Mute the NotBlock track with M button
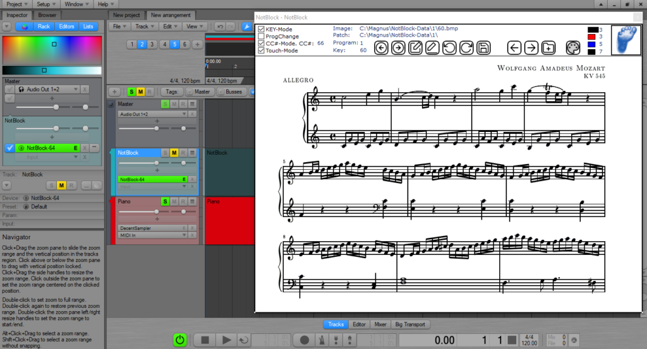647x349 pixels. [174, 153]
